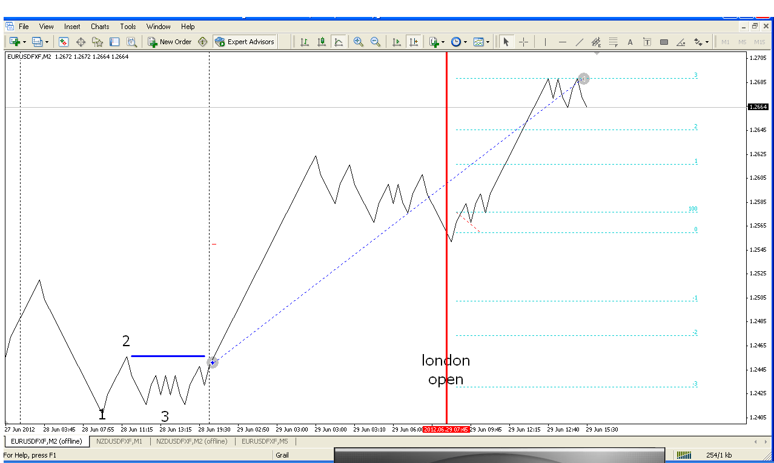Select the Trendline by Angle tool
The width and height of the screenshot is (774, 463).
tap(681, 42)
